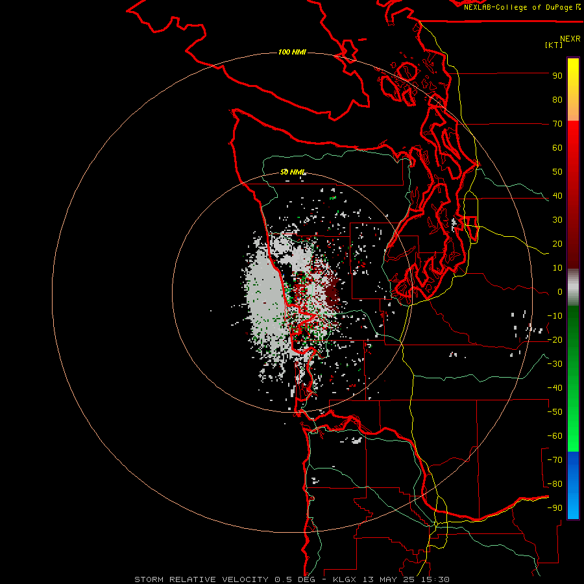Click the 10 knot label on the scale
The width and height of the screenshot is (584, 584).
[557, 268]
